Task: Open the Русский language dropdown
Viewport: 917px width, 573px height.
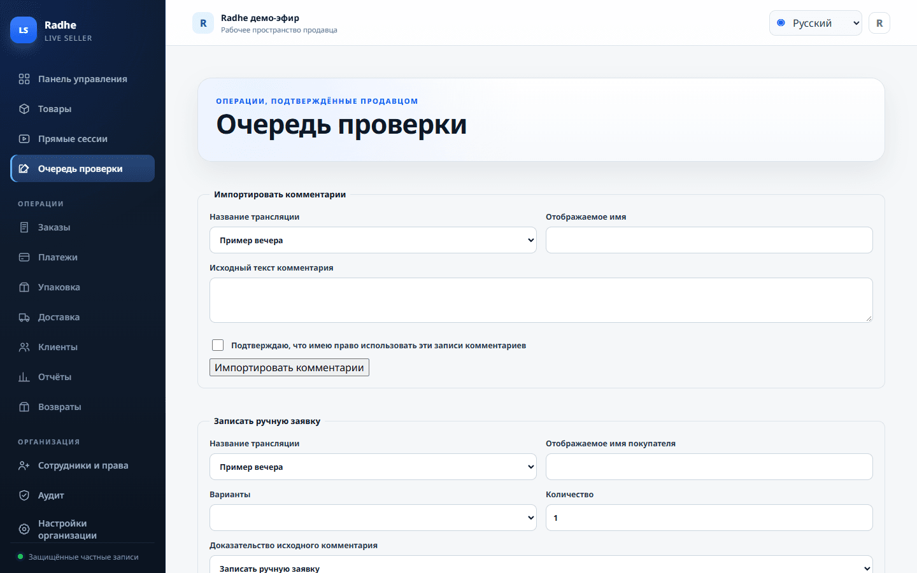Action: click(x=815, y=23)
